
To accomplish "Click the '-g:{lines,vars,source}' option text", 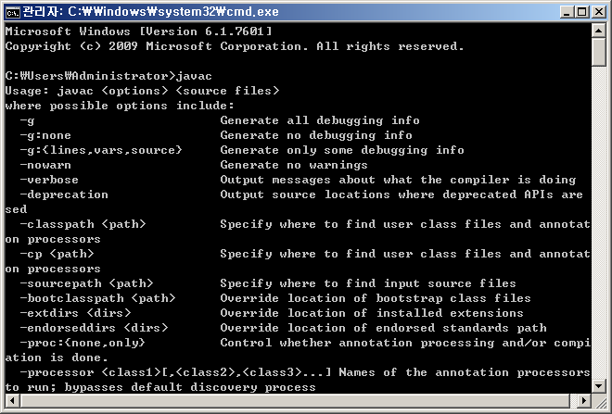I will point(101,150).
